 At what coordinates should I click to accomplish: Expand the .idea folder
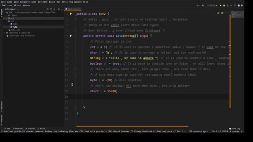[7, 15]
